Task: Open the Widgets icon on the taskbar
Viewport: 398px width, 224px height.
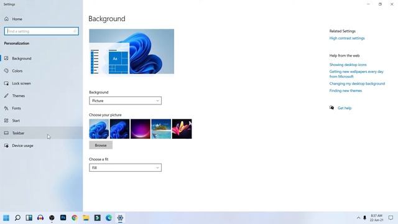Action: pyautogui.click(x=29, y=218)
